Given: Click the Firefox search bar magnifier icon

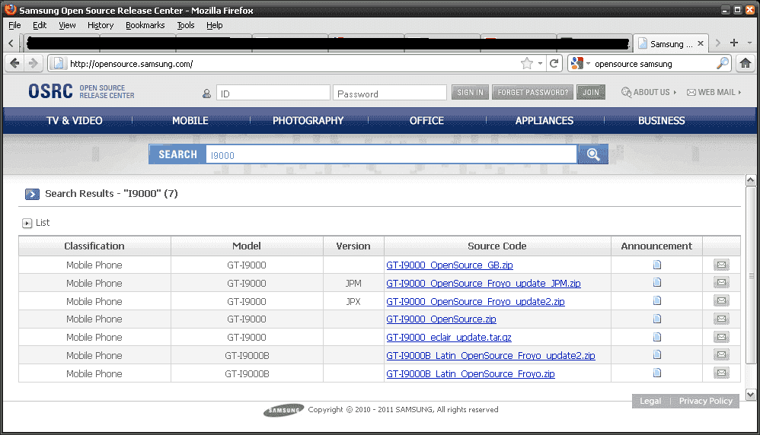Looking at the screenshot, I should pos(722,63).
